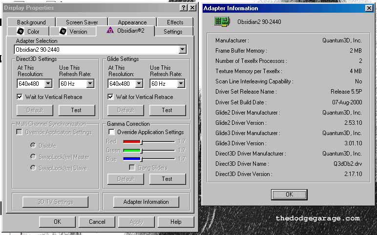This screenshot has height=235, width=377.
Task: Switch to the Settings tab
Action: pyautogui.click(x=173, y=32)
